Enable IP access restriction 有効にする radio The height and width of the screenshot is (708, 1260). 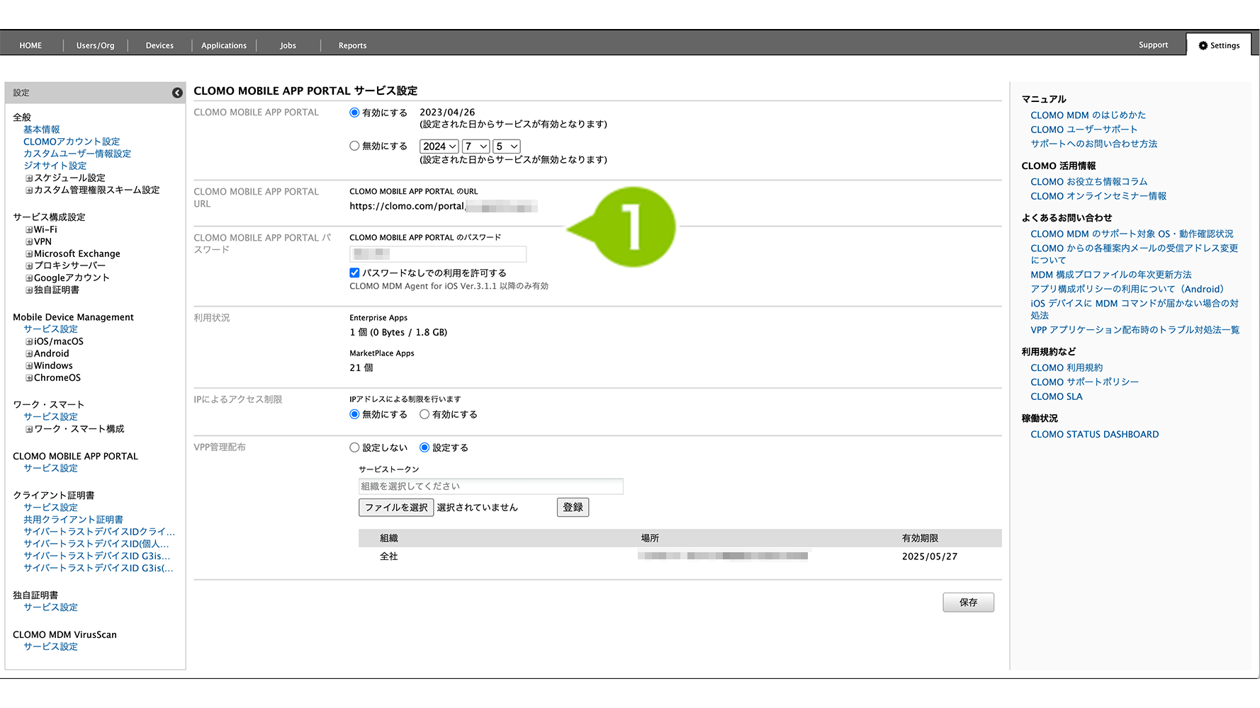point(424,414)
